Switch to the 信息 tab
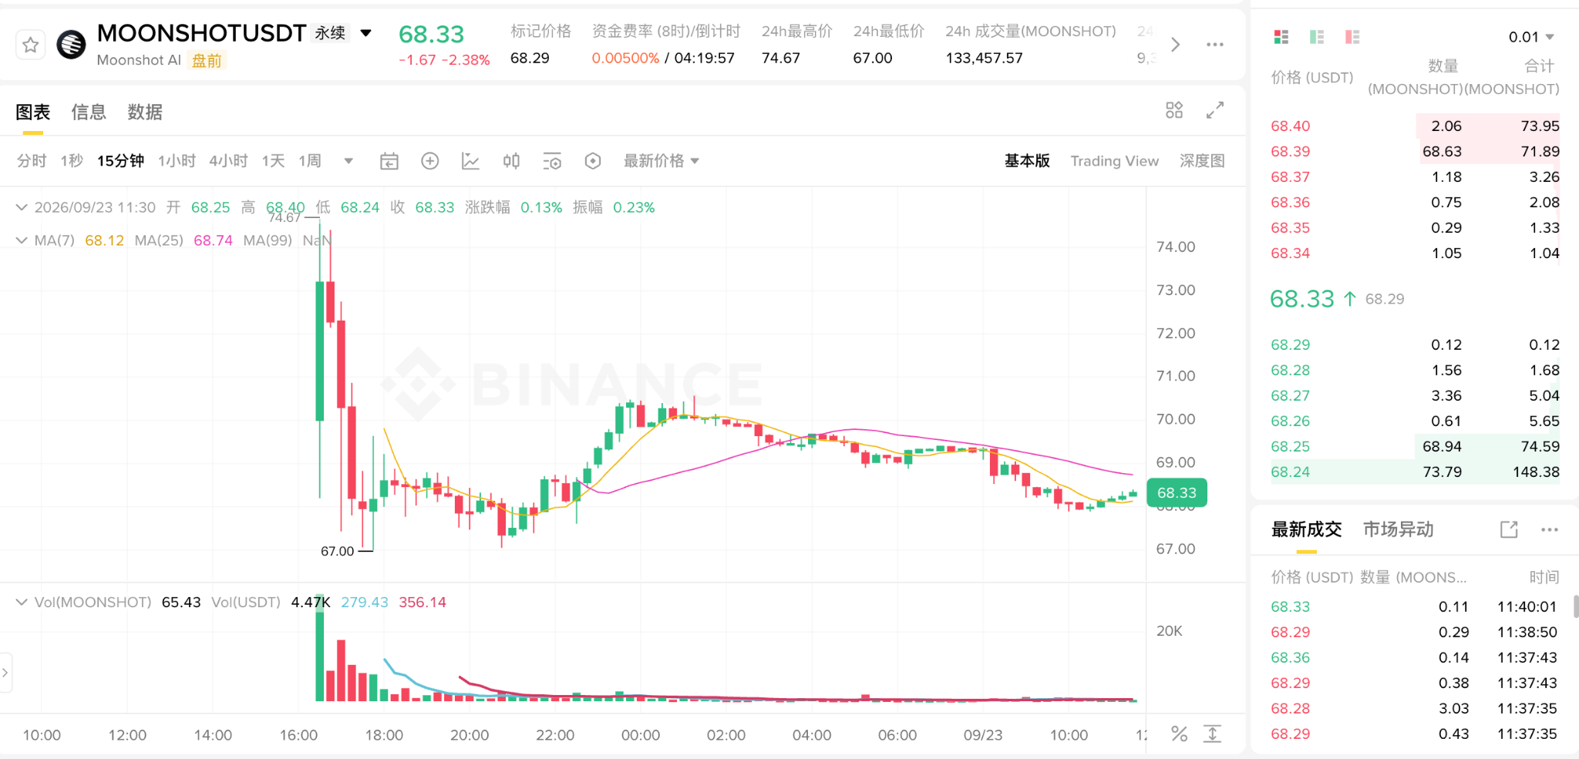 coord(89,113)
